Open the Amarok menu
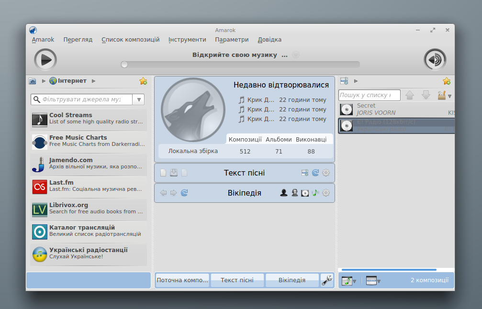The width and height of the screenshot is (482, 309). (43, 40)
